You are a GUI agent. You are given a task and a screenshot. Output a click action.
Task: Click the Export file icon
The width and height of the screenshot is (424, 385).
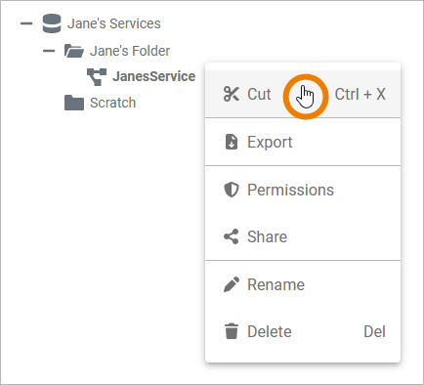[232, 142]
